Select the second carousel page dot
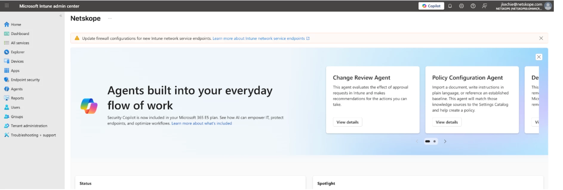This screenshot has width=563, height=190. [434, 141]
